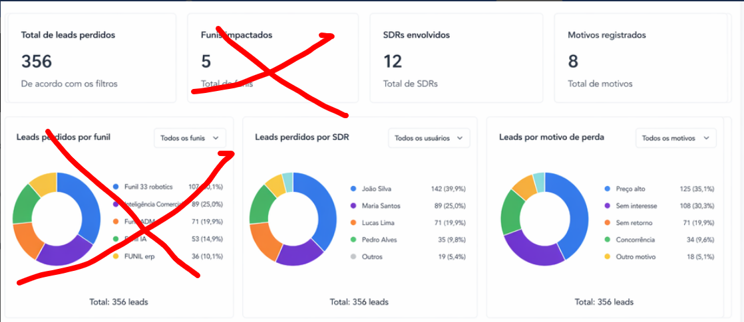Open the Todos os funis dropdown

tap(190, 138)
